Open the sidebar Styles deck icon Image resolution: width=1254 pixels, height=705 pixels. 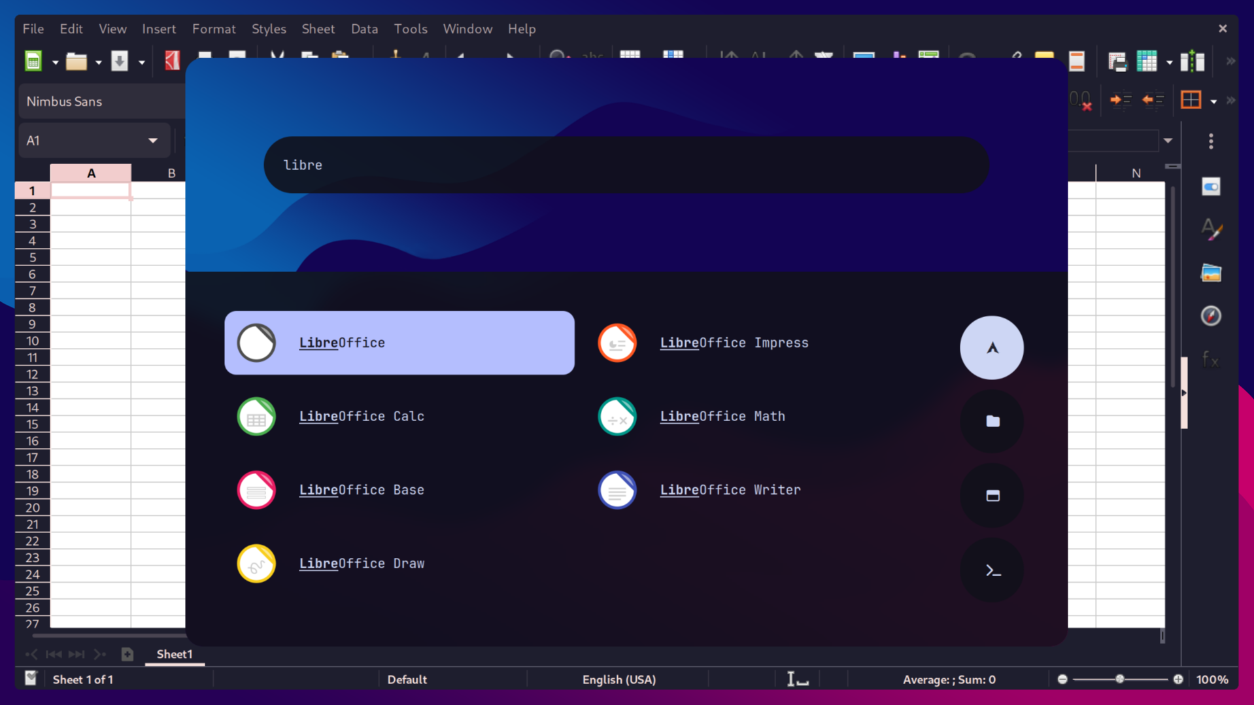pyautogui.click(x=1211, y=230)
